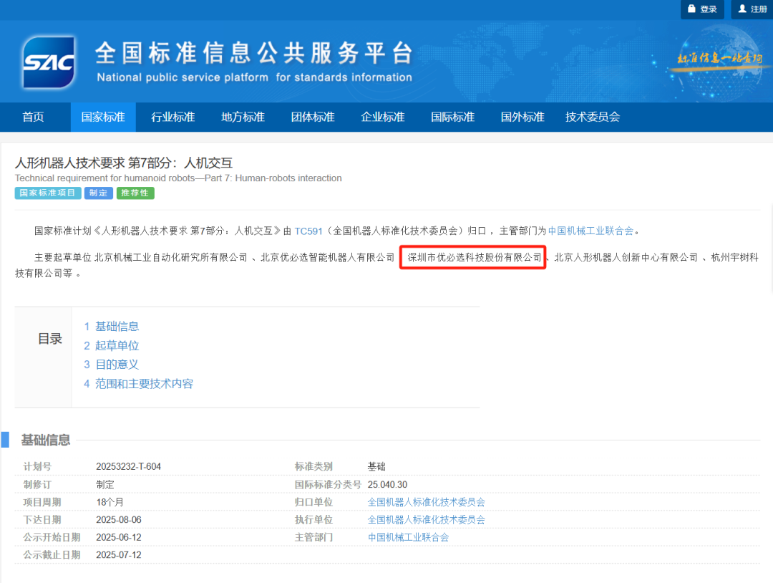Click the 基础信息 section heading

pyautogui.click(x=46, y=440)
